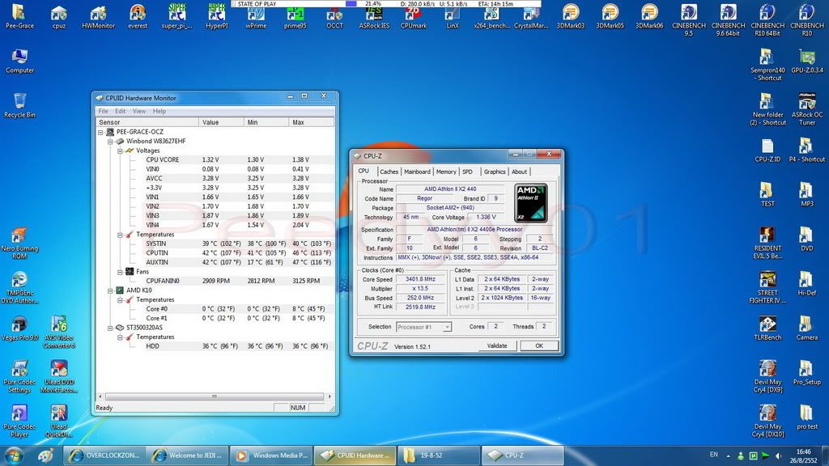This screenshot has height=466, width=829.
Task: Open the ASRock IES shortcut
Action: pyautogui.click(x=374, y=18)
